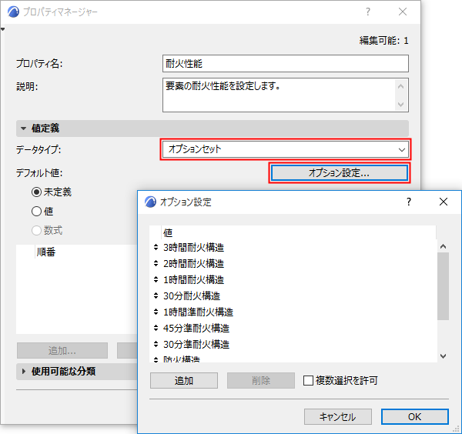462x434 pixels.
Task: Close the プロパティマネージャー window
Action: 403,12
